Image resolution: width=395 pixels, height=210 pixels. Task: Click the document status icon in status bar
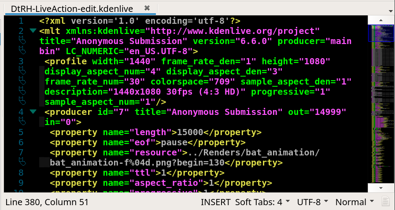pos(386,202)
